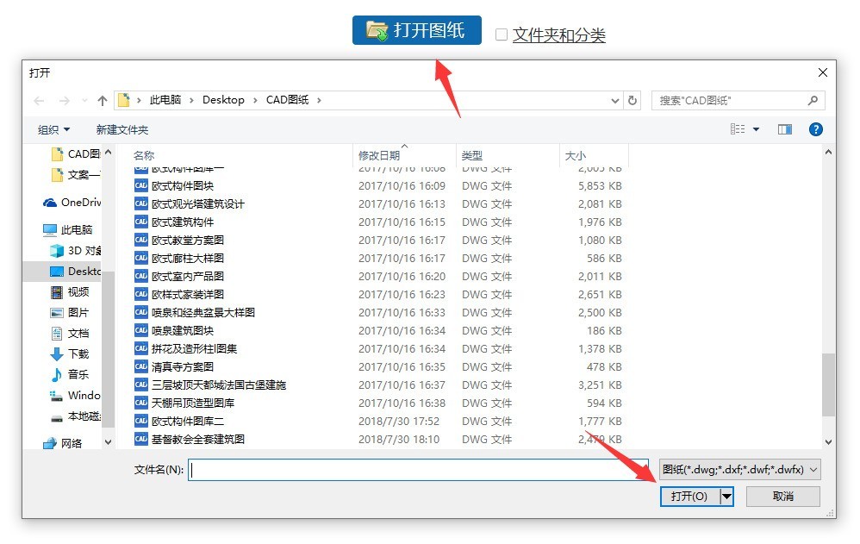This screenshot has width=860, height=544.
Task: Open 图片 folder in the sidebar
Action: click(x=70, y=312)
